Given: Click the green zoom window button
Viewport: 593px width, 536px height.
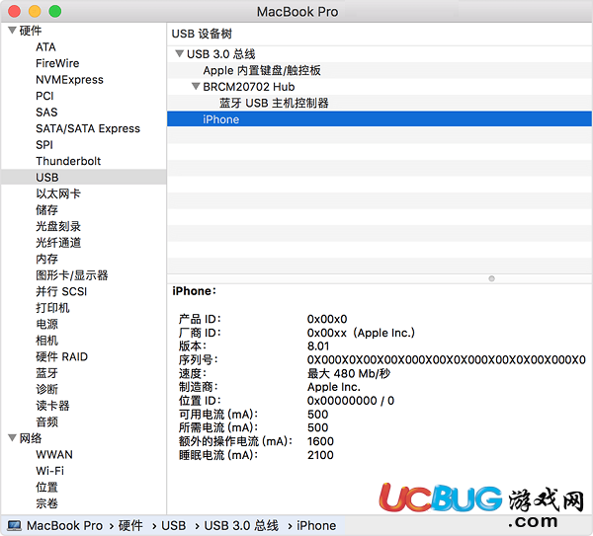Looking at the screenshot, I should tap(55, 11).
